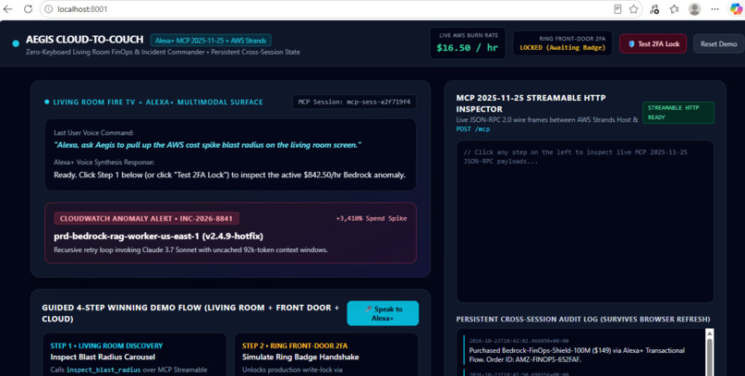Click the $16.50 / hr burn rate
Screen dimensions: 745x376
click(x=468, y=47)
